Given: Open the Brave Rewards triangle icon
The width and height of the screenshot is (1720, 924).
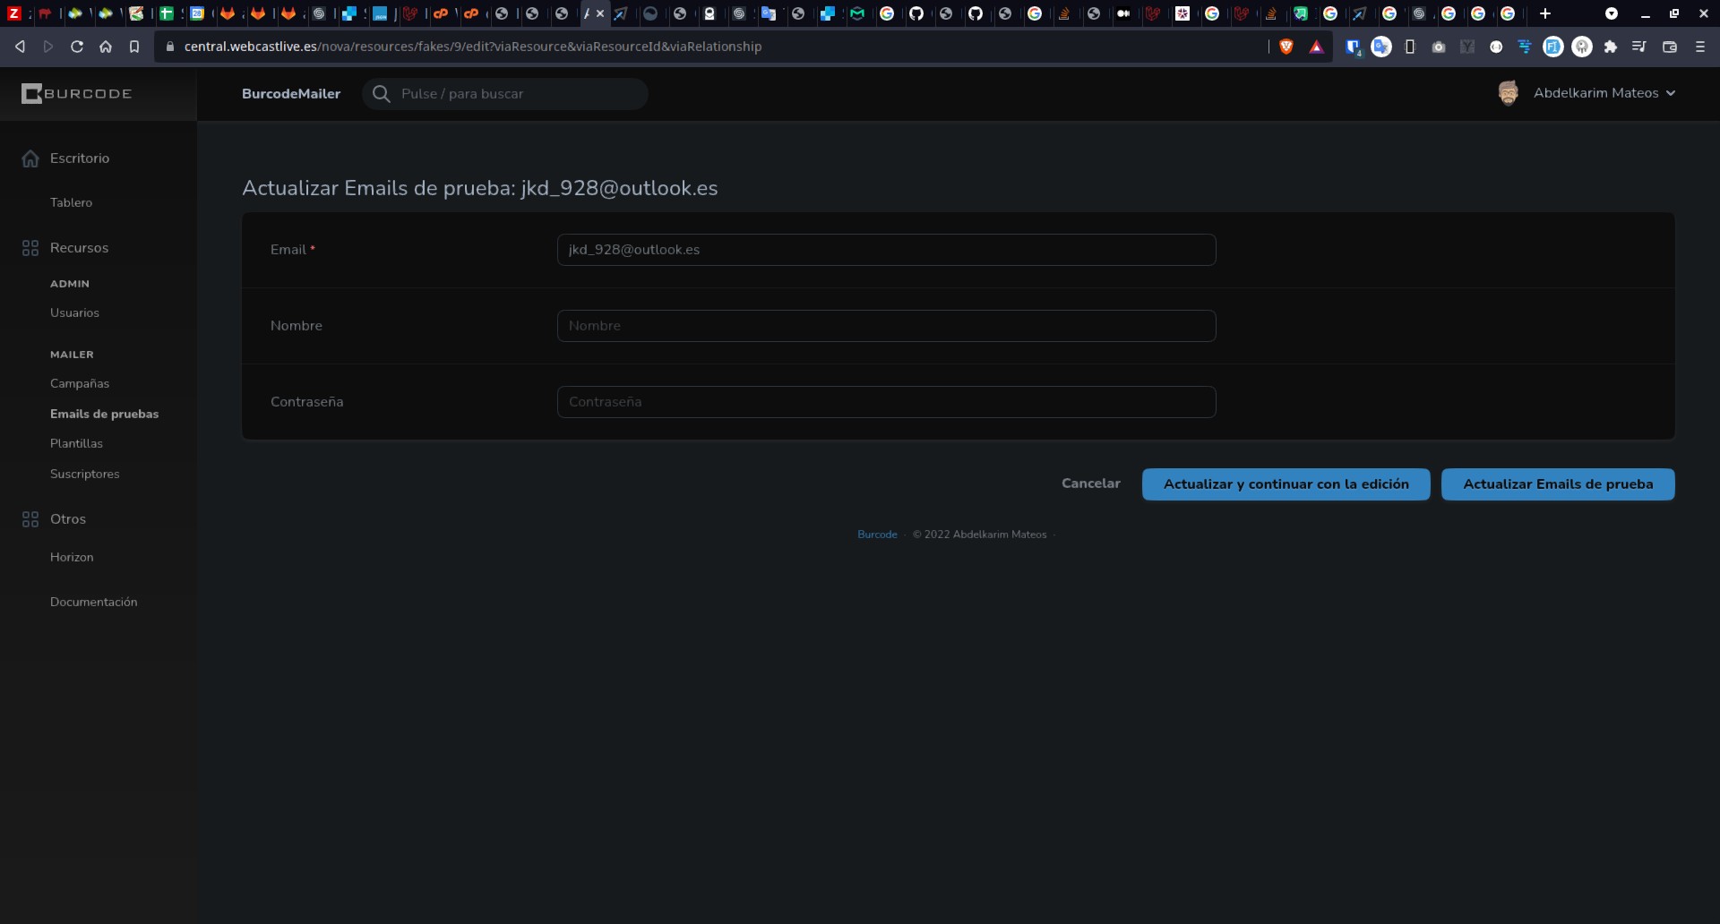Looking at the screenshot, I should point(1316,47).
